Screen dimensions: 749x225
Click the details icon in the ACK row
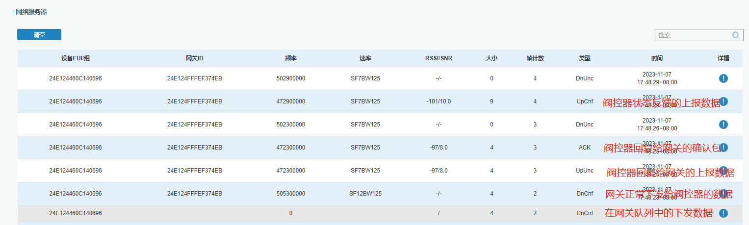pos(723,148)
